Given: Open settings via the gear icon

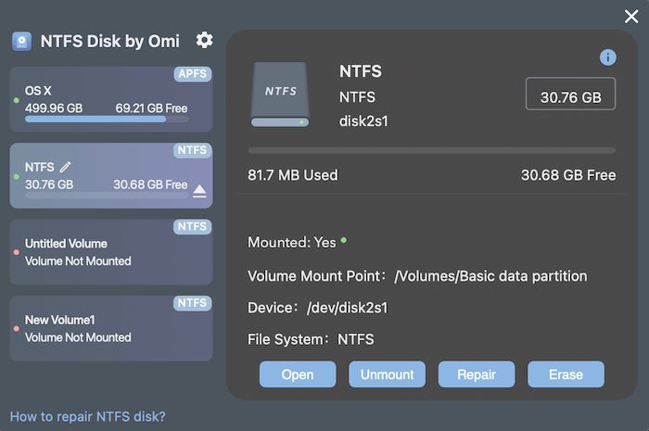Looking at the screenshot, I should [x=205, y=40].
